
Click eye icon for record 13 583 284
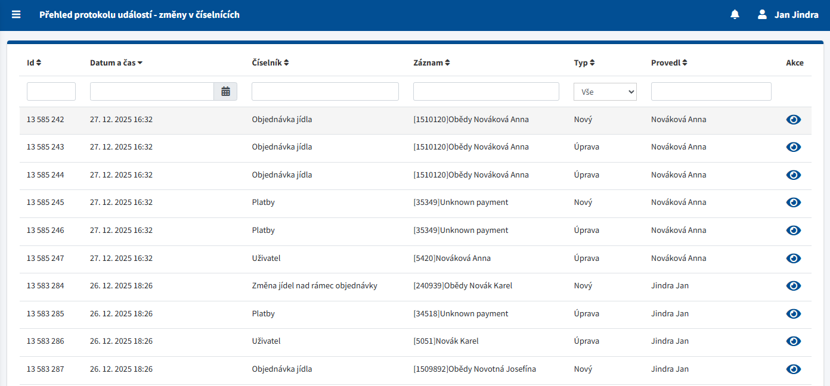[x=793, y=286]
